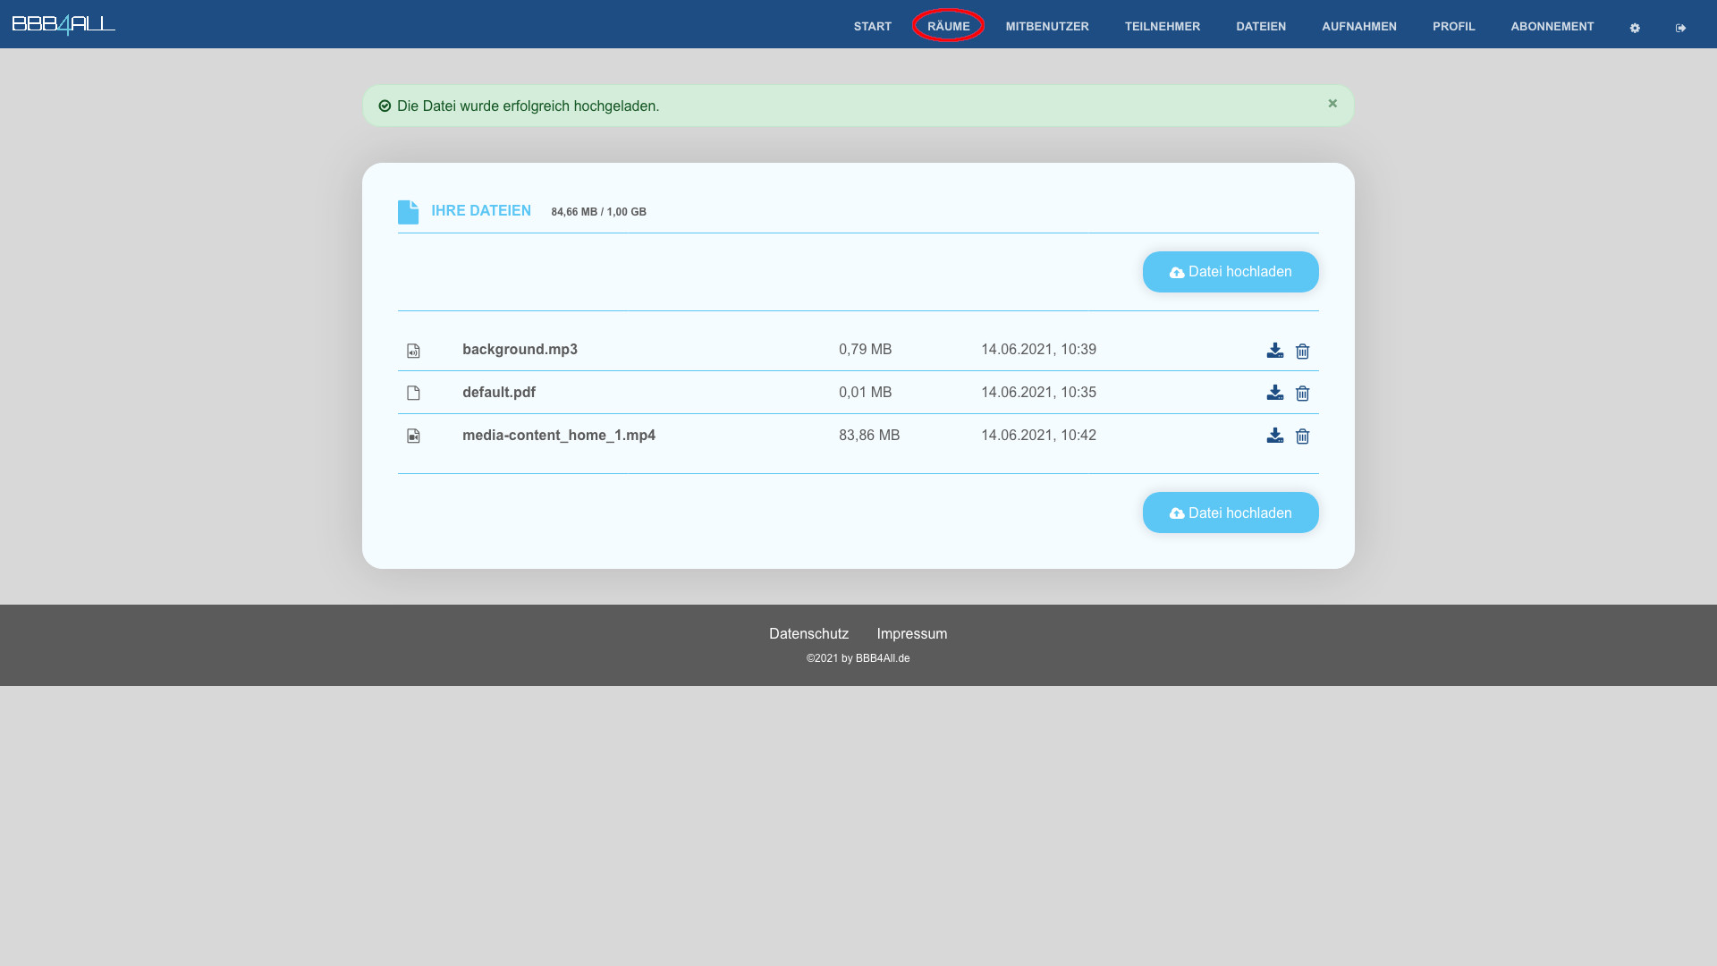The image size is (1717, 966).
Task: Click size value 0,01 MB
Action: click(x=865, y=393)
